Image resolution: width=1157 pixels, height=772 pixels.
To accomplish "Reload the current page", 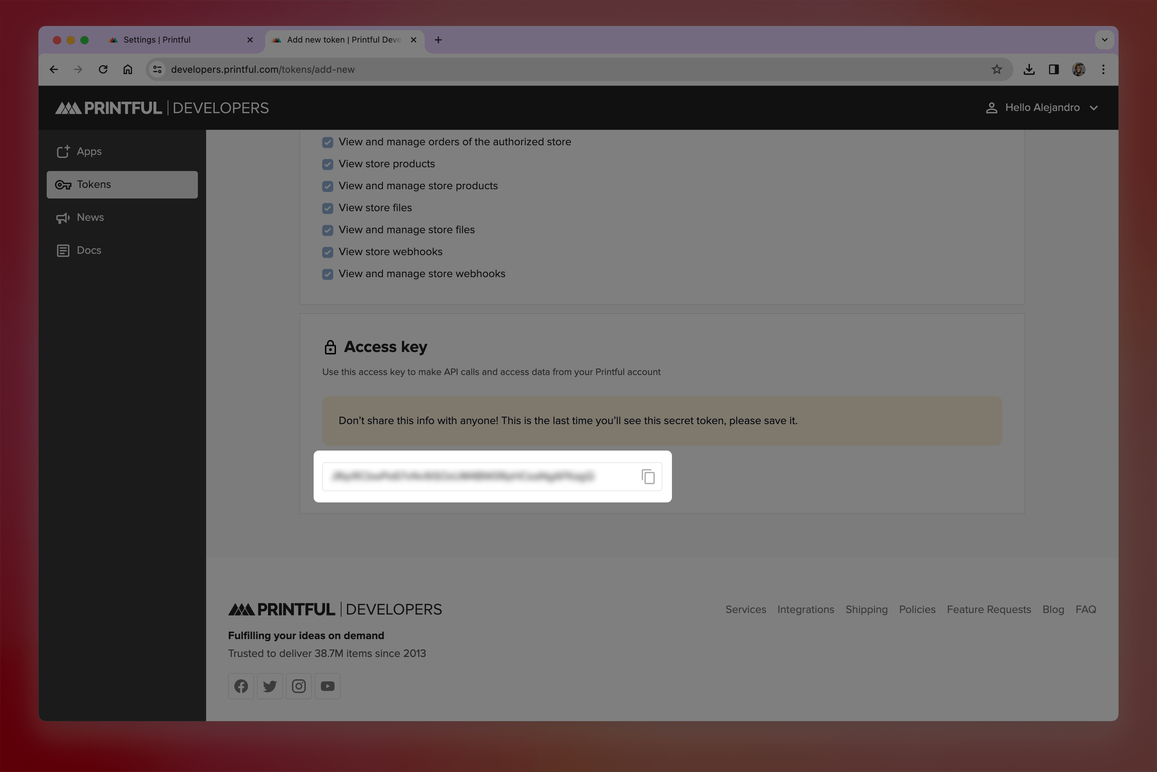I will click(x=103, y=69).
